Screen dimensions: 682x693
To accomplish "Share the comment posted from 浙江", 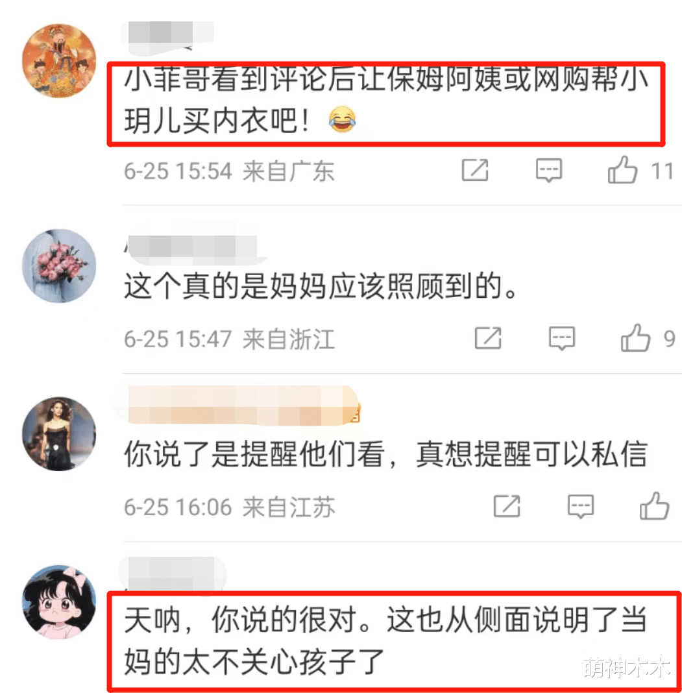I will [488, 339].
